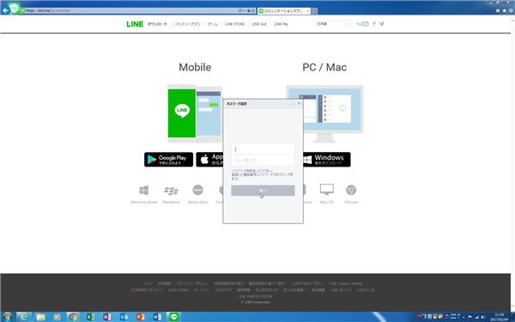Open Google Chrome from the taskbar
This screenshot has height=322, width=515.
73,317
